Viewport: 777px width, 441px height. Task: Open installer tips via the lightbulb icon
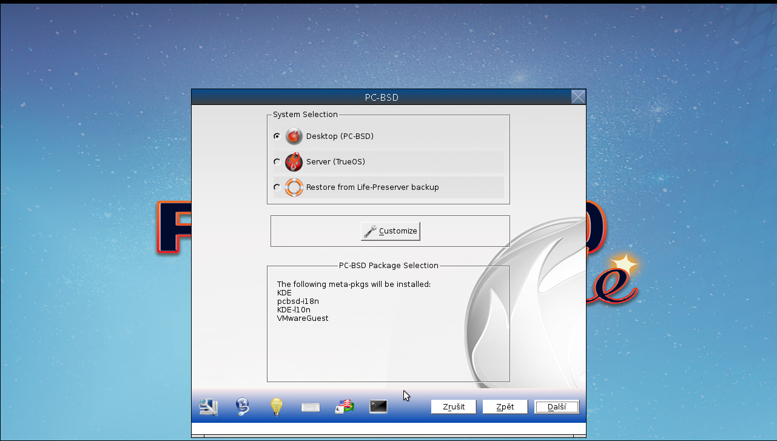click(276, 406)
